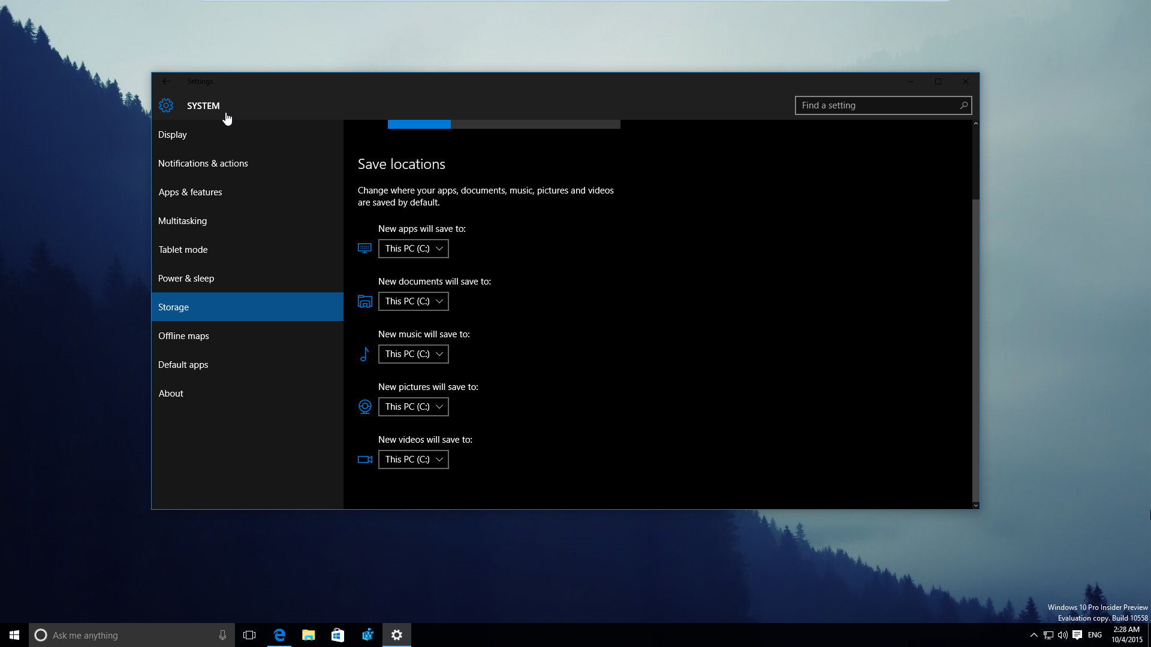Open File Explorer from the taskbar

coord(308,635)
